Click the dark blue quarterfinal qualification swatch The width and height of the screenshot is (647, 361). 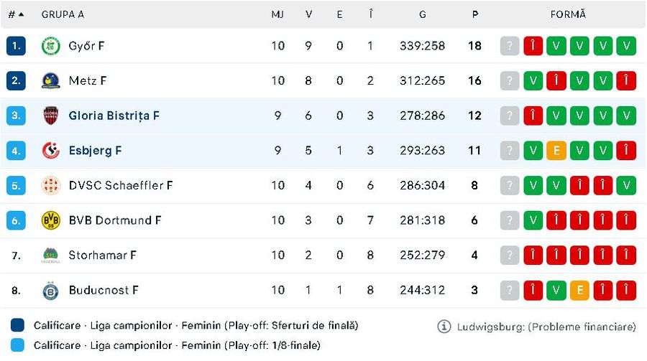point(18,325)
